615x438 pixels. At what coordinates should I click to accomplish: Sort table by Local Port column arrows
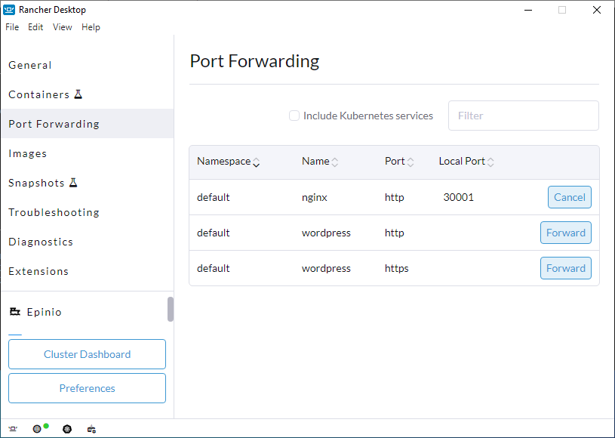(490, 162)
